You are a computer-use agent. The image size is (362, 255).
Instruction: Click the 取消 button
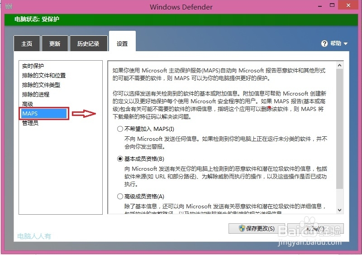click(x=315, y=228)
